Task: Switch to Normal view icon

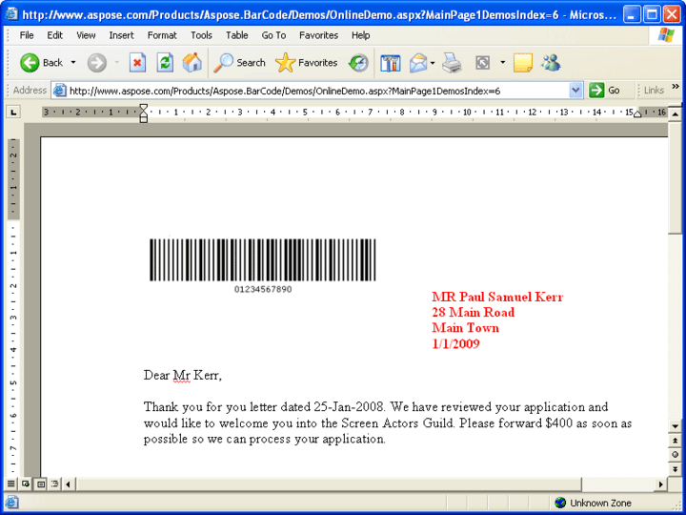Action: [x=11, y=484]
